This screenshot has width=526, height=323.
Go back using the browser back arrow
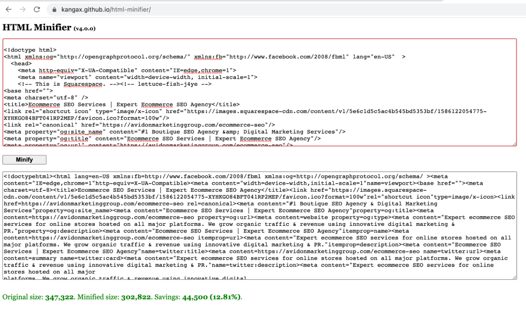tap(8, 9)
